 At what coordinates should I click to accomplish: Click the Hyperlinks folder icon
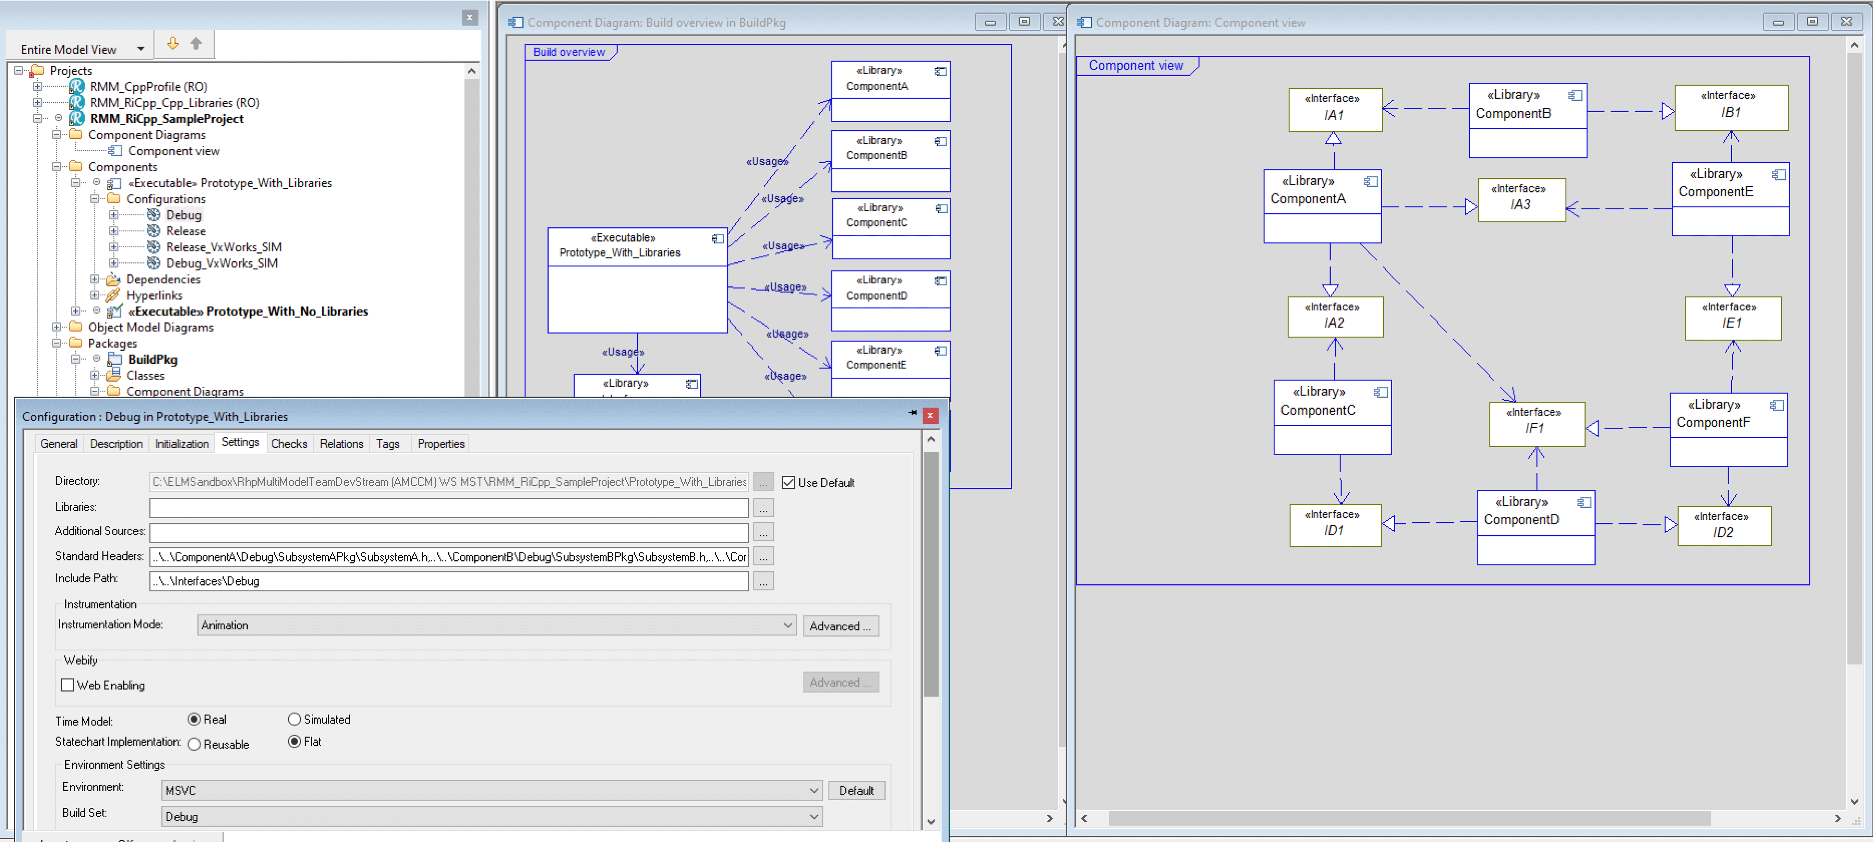tap(113, 295)
